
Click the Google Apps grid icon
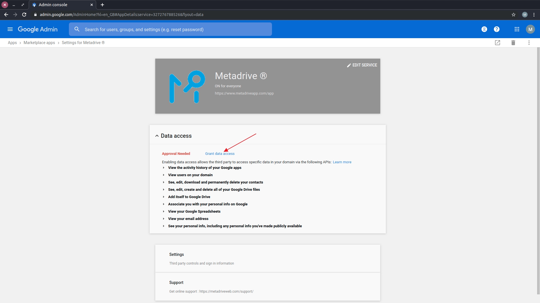click(x=517, y=29)
